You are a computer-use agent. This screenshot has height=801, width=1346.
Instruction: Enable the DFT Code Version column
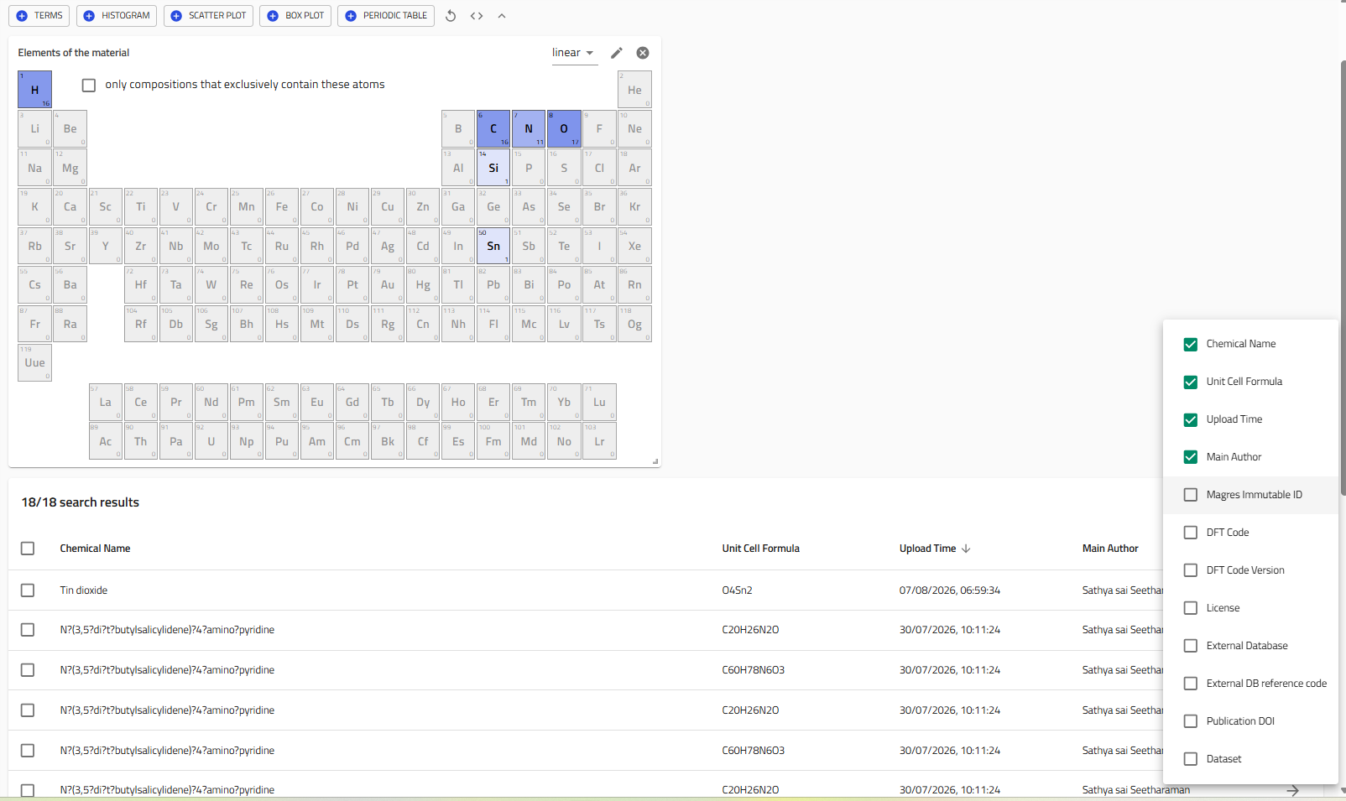[x=1191, y=570]
